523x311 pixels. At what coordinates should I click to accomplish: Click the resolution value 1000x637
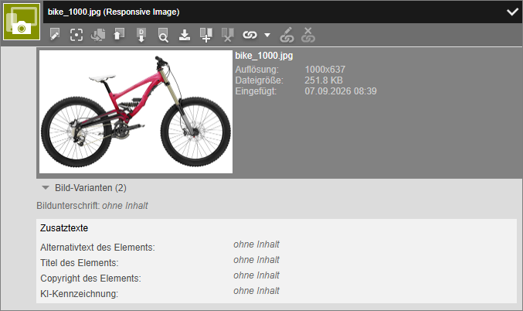325,70
